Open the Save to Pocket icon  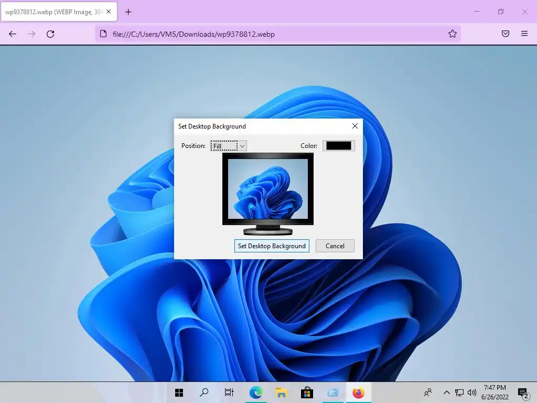[x=506, y=34]
